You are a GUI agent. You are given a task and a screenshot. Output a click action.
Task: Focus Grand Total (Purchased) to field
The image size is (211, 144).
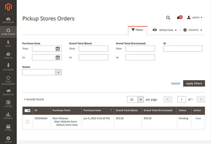(140, 57)
